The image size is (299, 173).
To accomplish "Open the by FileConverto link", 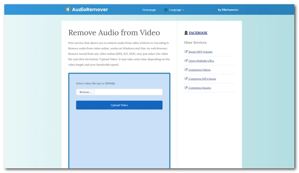I will pyautogui.click(x=228, y=9).
